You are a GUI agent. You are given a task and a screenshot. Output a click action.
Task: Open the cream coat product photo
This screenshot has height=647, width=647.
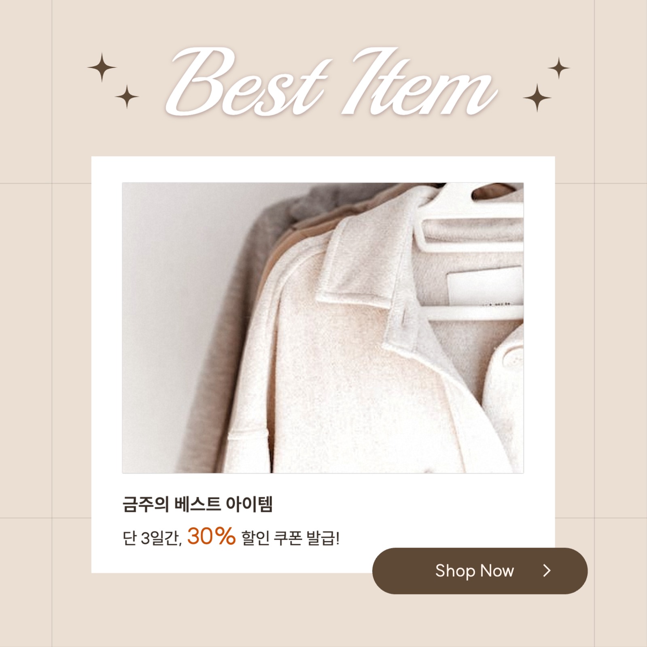click(323, 328)
